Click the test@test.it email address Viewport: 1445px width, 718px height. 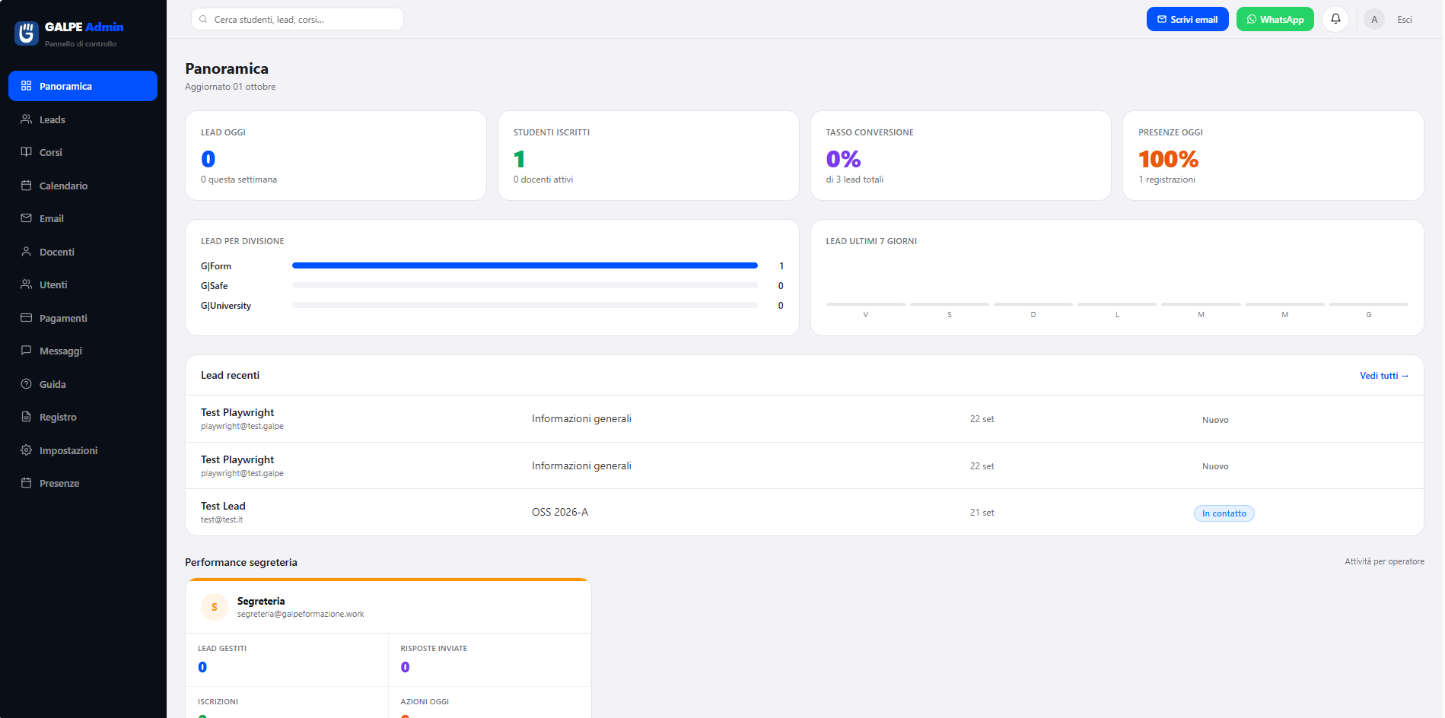click(x=221, y=519)
